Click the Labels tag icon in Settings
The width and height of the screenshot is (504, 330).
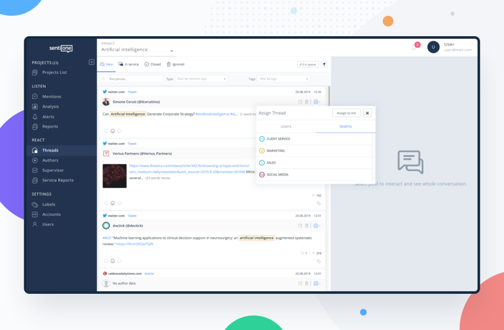[35, 205]
